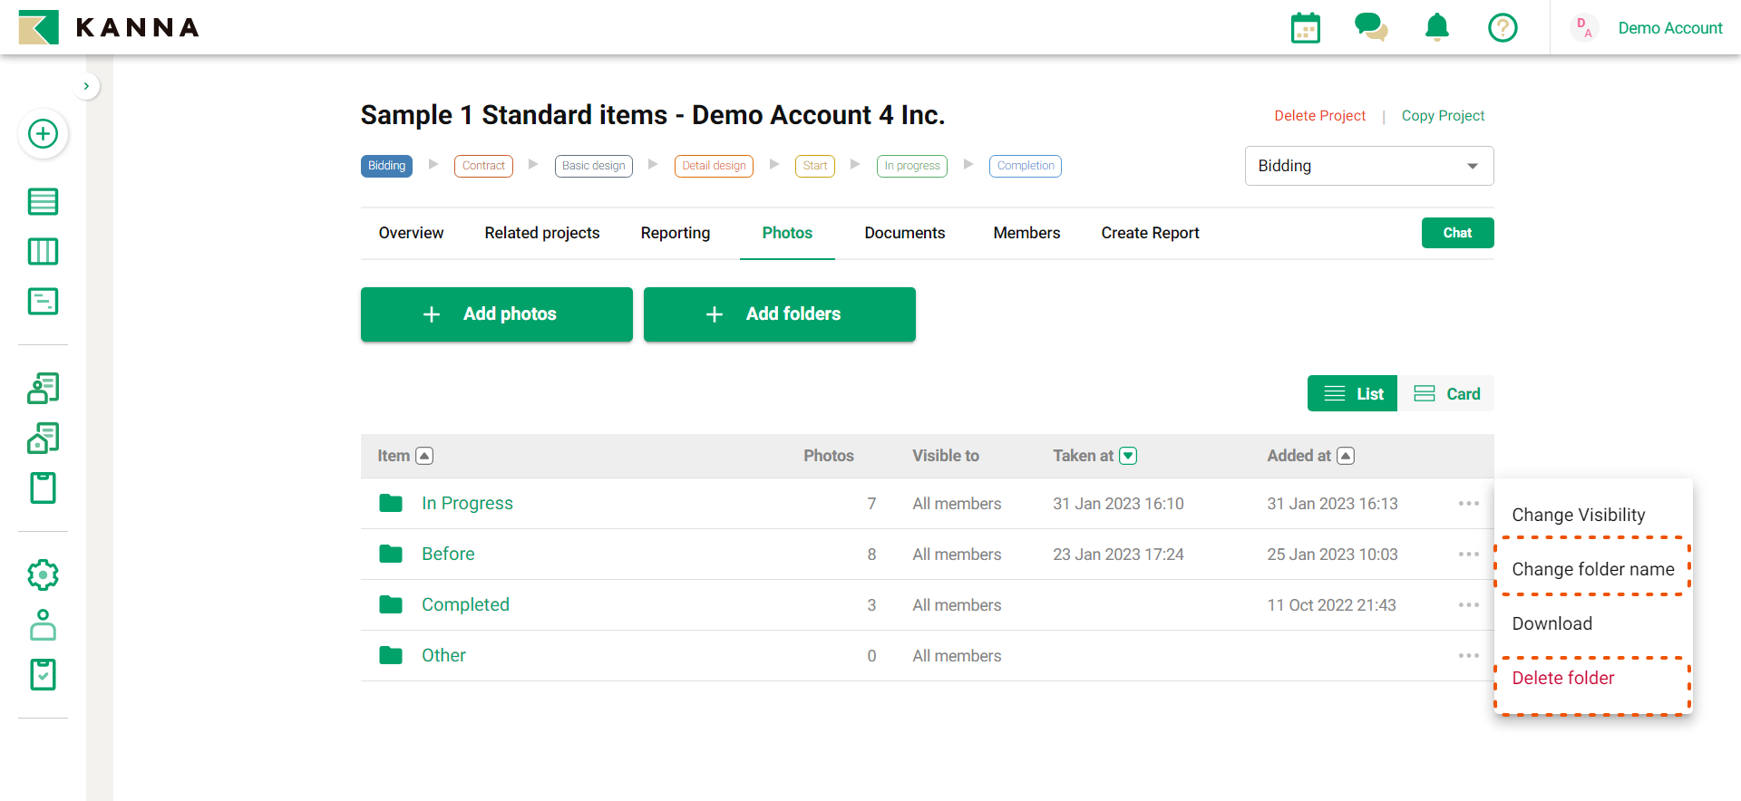Open the In Progress row three-dots menu

pos(1468,504)
